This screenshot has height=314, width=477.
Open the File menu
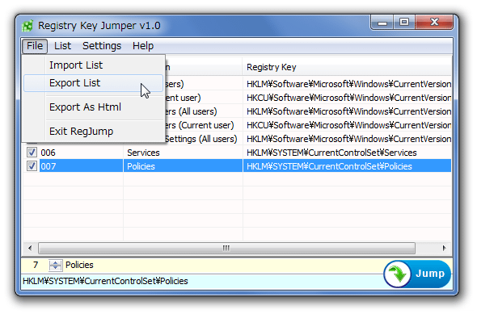(x=35, y=46)
